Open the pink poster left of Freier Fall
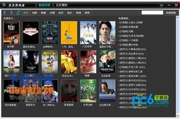The height and width of the screenshot is (120, 180). click(88, 62)
